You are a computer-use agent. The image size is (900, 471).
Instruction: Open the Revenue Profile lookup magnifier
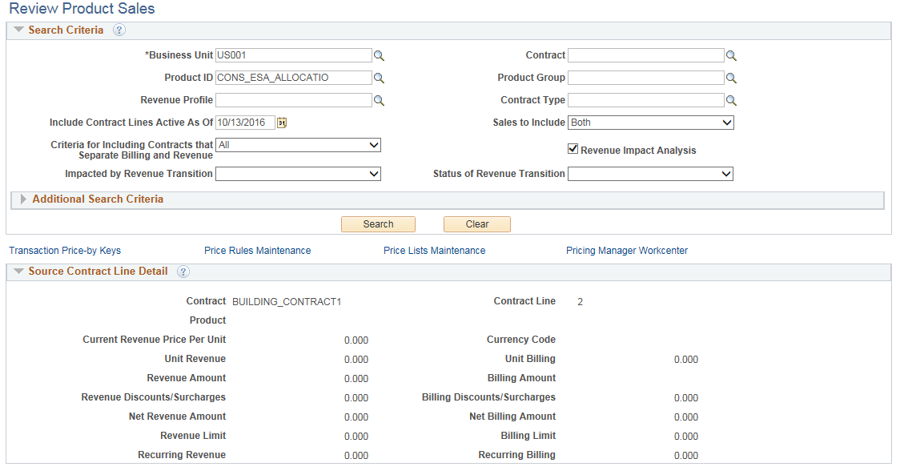point(380,99)
